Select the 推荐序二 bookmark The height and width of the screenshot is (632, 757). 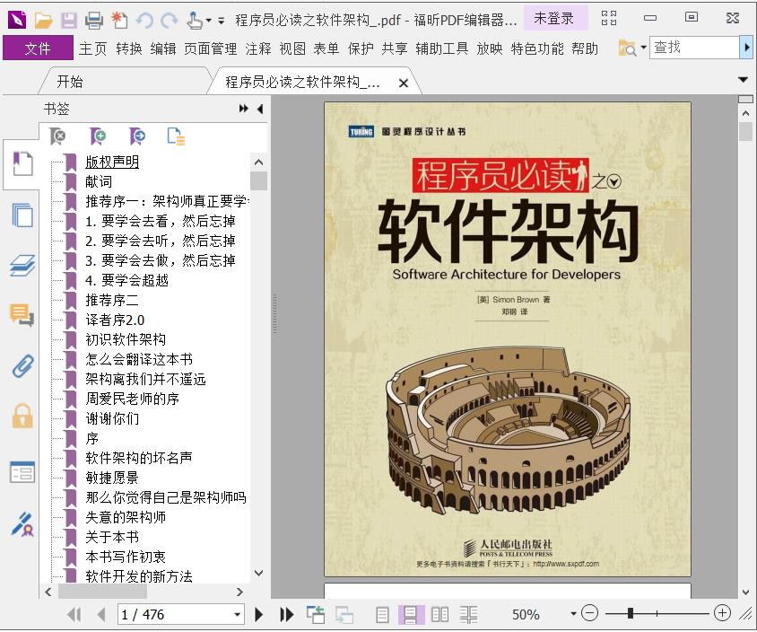coord(112,300)
